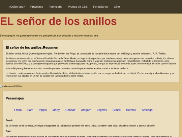Viewport: 182px width, 137px height.
Task: Click the bold Sam subheading
Action: [8, 131]
